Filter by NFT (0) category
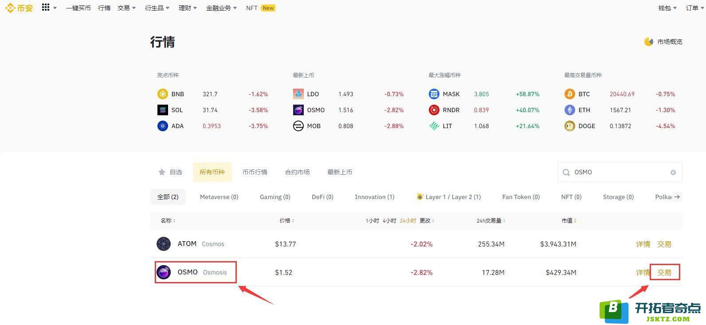The image size is (706, 325). (x=572, y=197)
